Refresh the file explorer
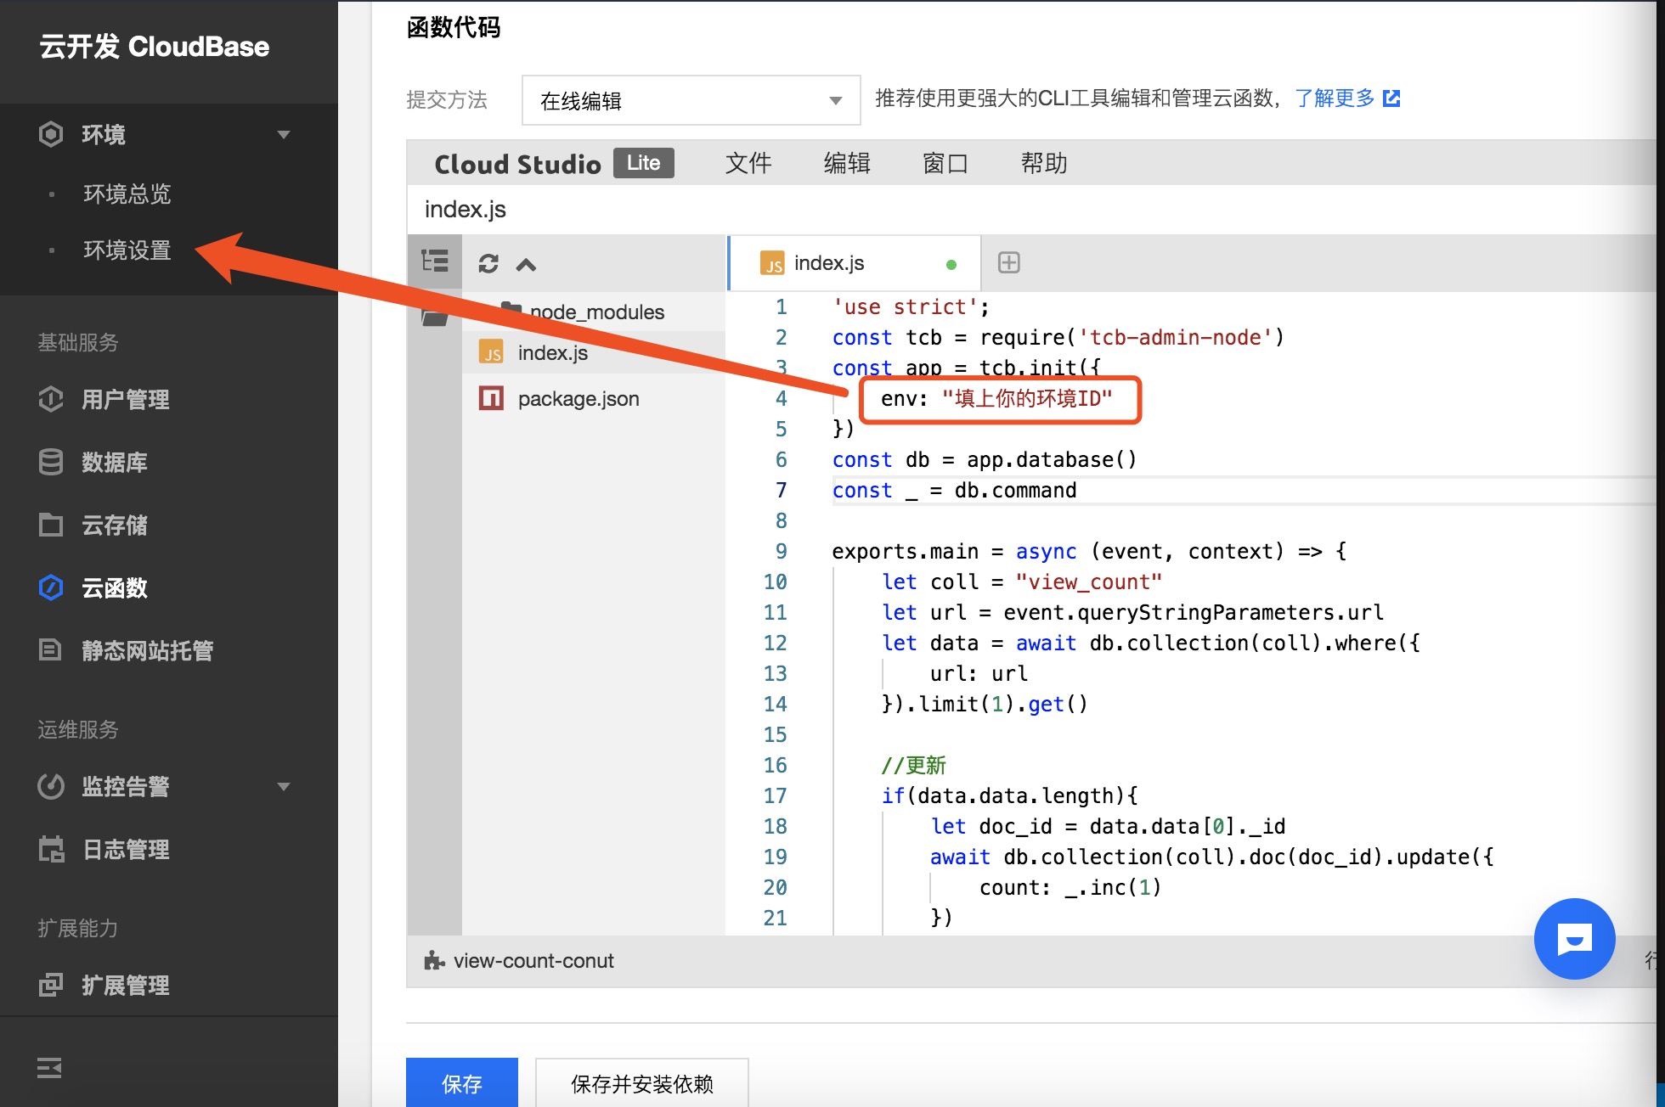Image resolution: width=1665 pixels, height=1107 pixels. pyautogui.click(x=488, y=264)
